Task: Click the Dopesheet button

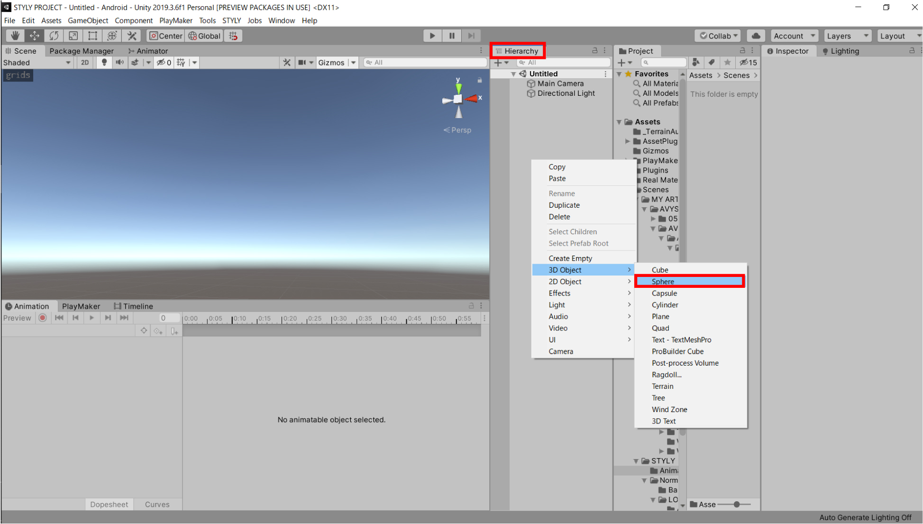Action: pos(109,504)
